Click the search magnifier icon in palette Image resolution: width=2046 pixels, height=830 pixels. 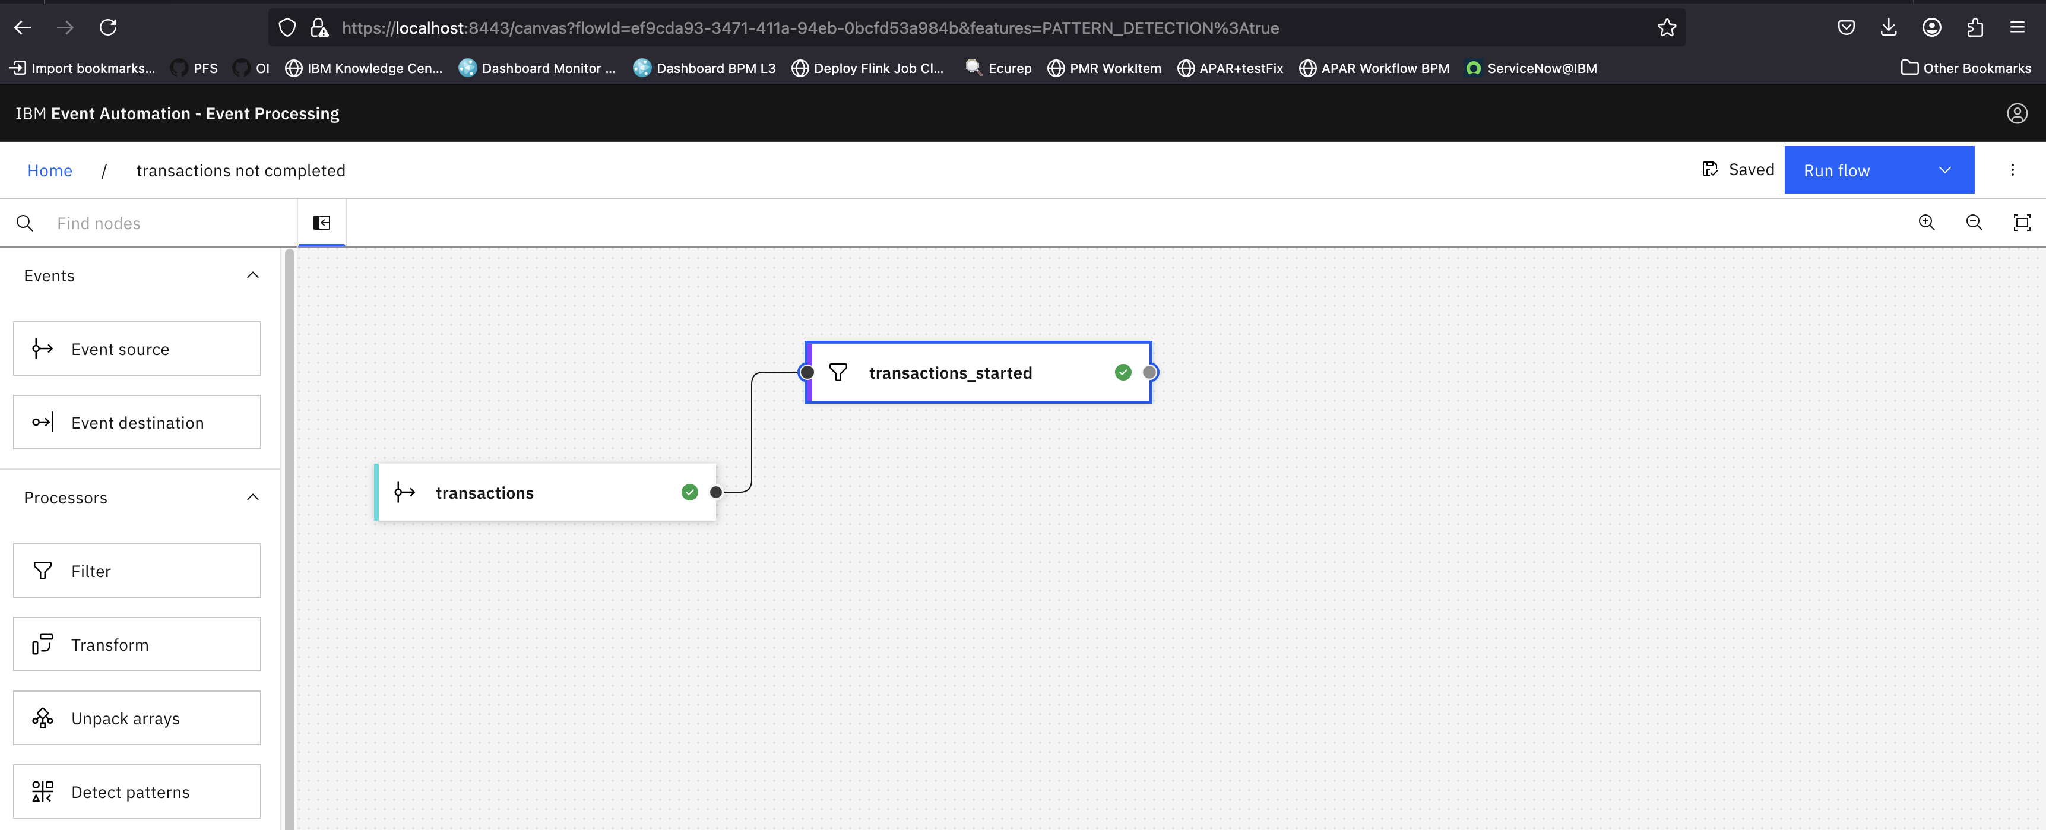point(24,223)
